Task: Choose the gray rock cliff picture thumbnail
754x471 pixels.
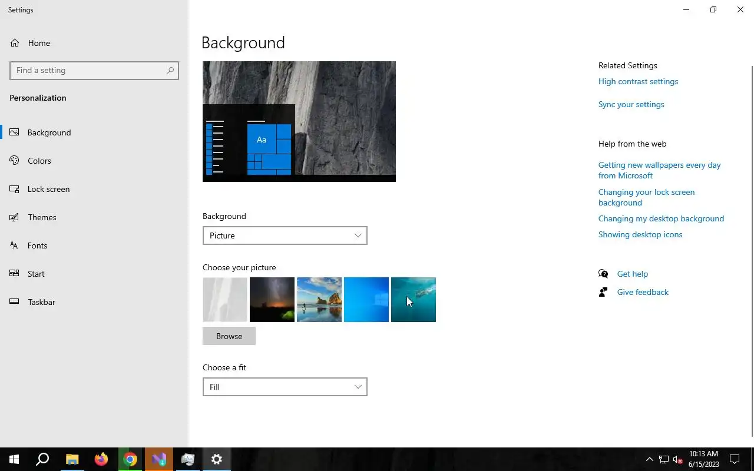Action: [x=225, y=300]
